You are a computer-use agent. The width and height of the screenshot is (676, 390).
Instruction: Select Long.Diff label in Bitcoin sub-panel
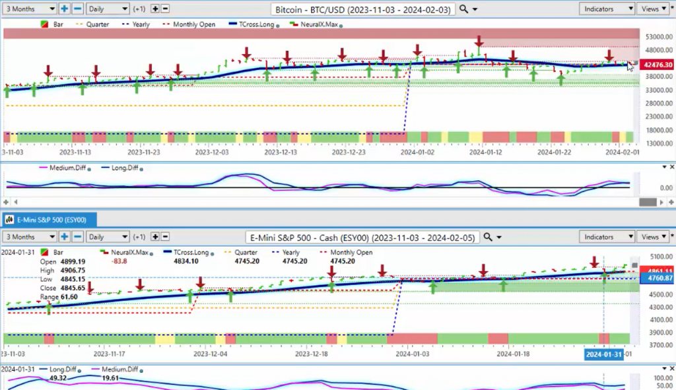pyautogui.click(x=125, y=168)
